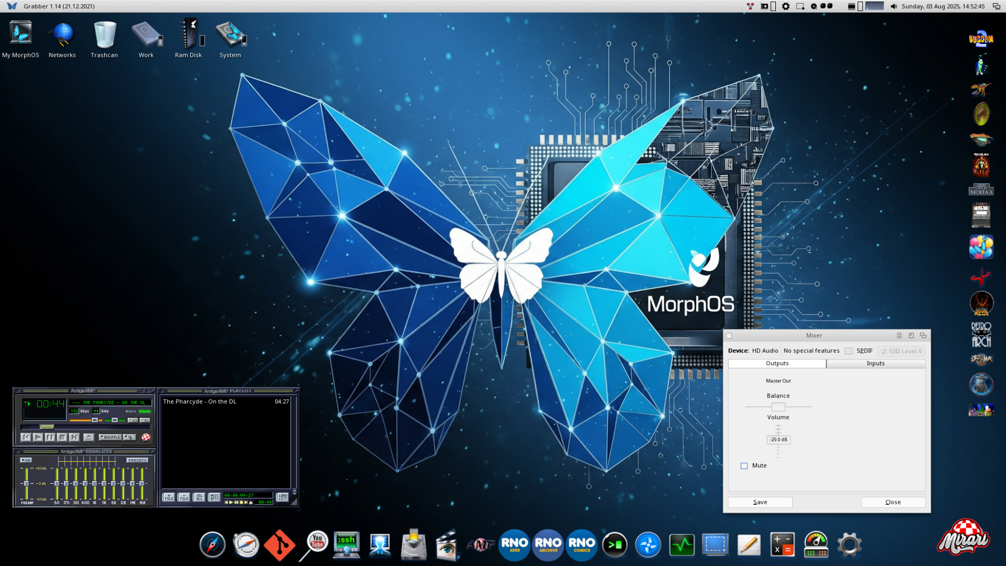Viewport: 1006px width, 566px height.
Task: Launch the calculator icon in dock
Action: [x=782, y=544]
